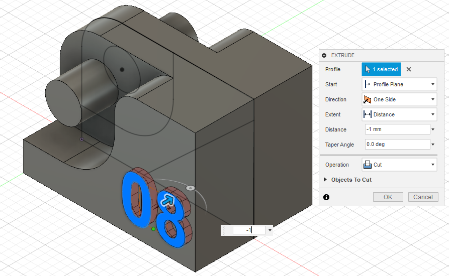Open the Taper Angle field's dropdown arrow
This screenshot has height=276, width=449.
(433, 145)
